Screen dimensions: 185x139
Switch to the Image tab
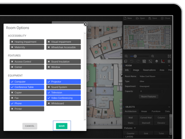136,70
